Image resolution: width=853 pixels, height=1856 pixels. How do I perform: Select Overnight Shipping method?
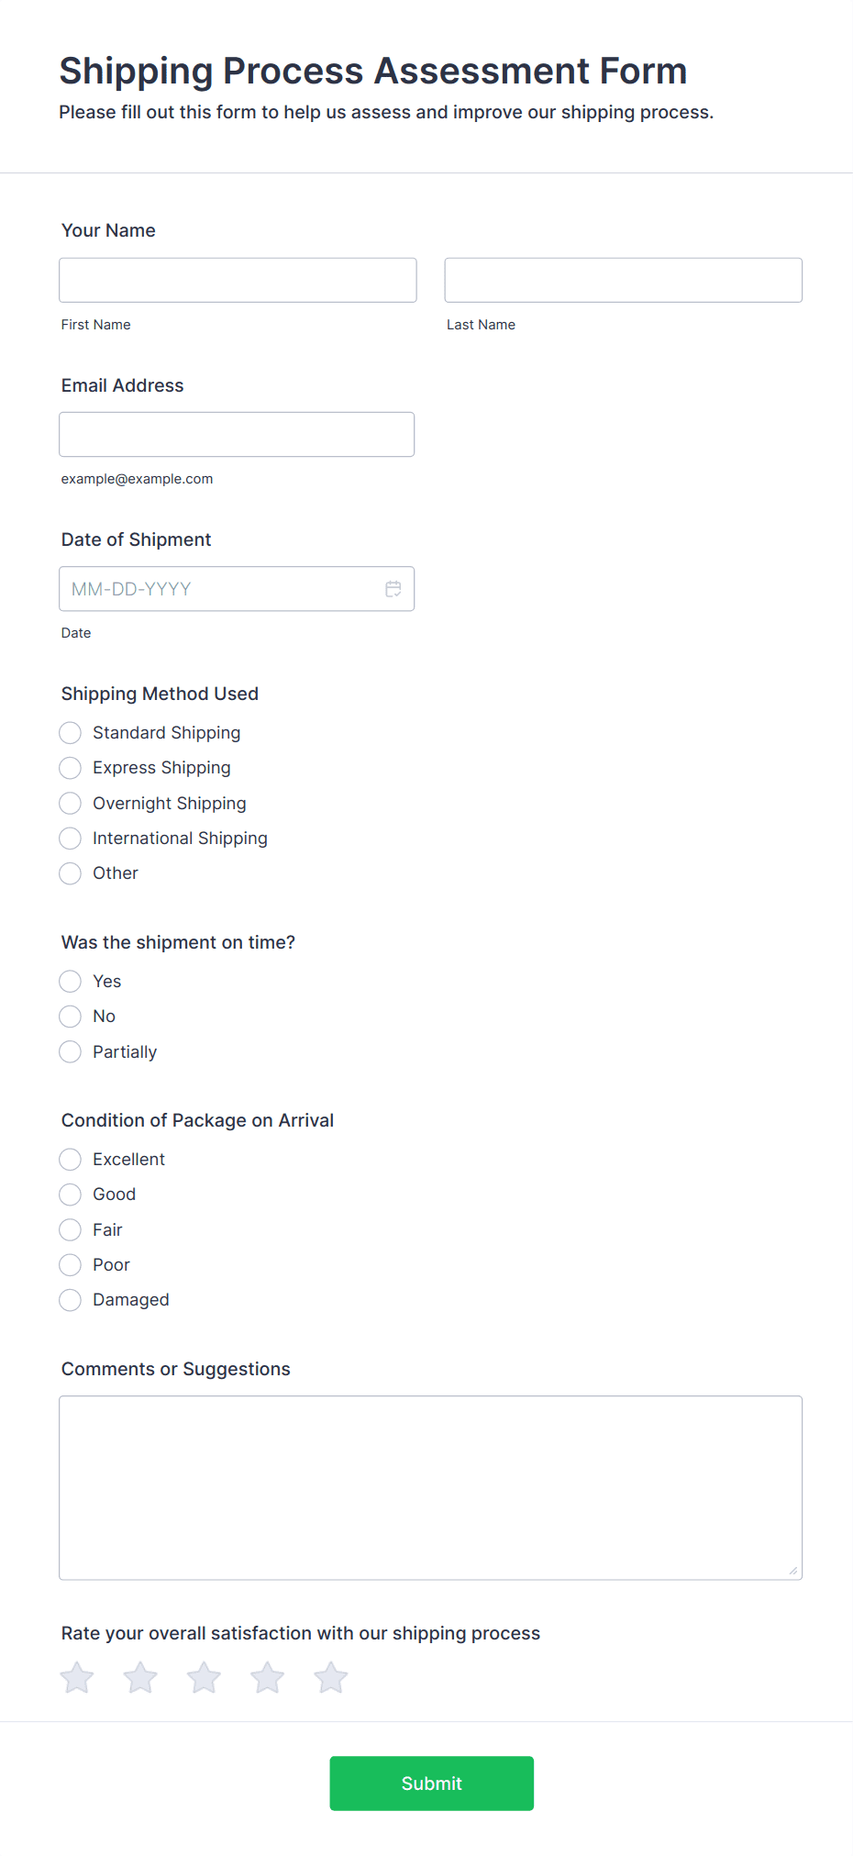pyautogui.click(x=71, y=804)
